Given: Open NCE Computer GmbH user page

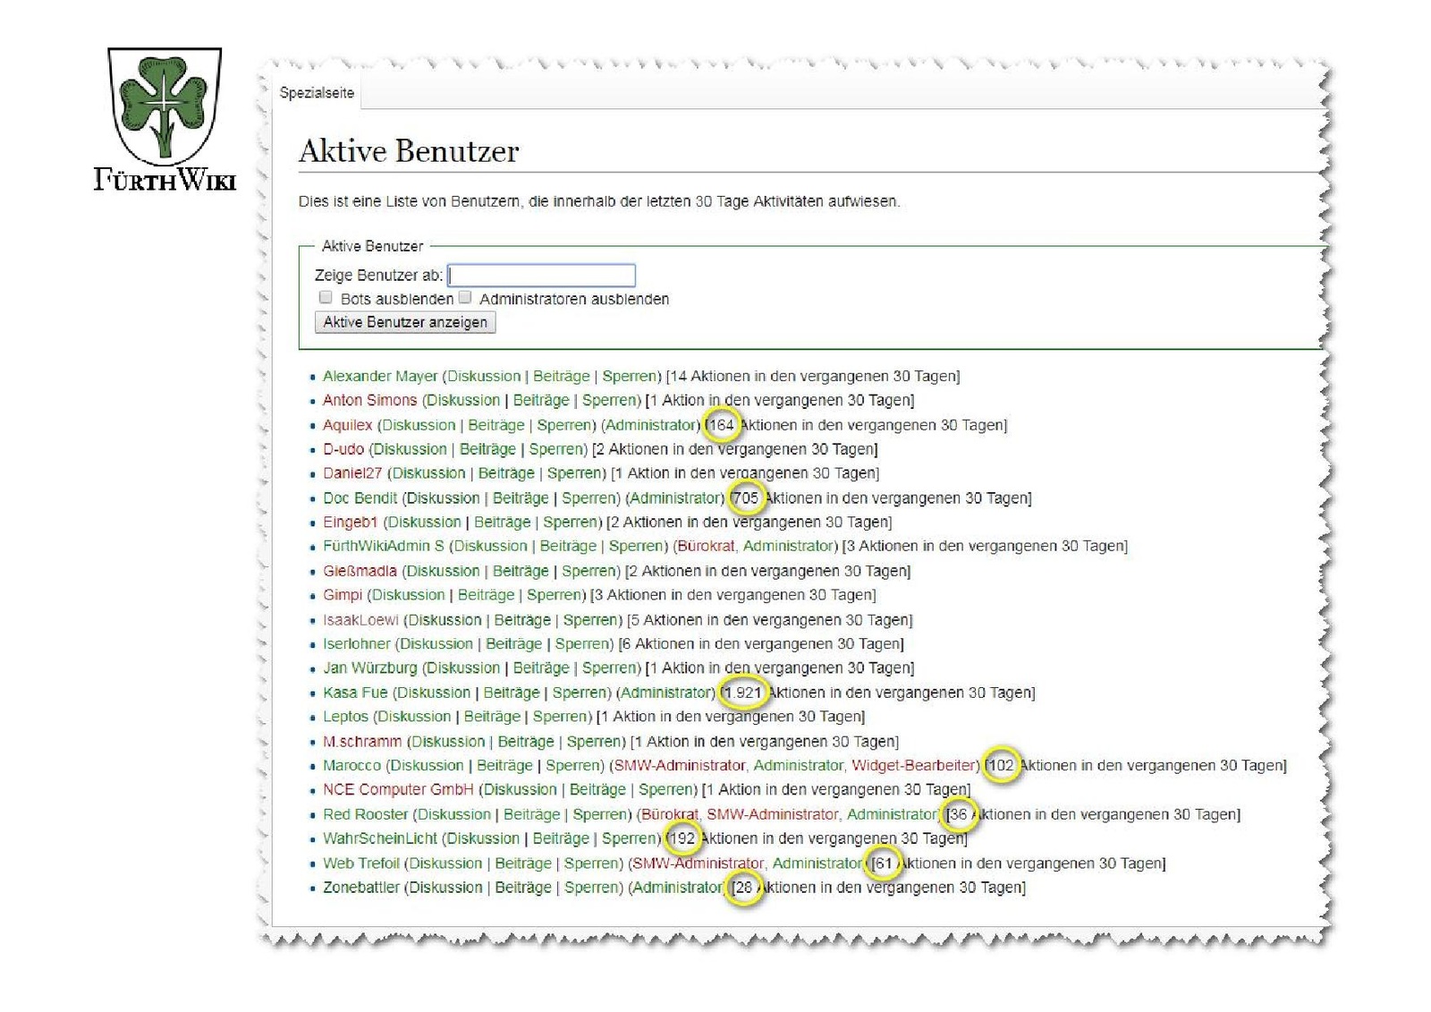Looking at the screenshot, I should pyautogui.click(x=398, y=789).
